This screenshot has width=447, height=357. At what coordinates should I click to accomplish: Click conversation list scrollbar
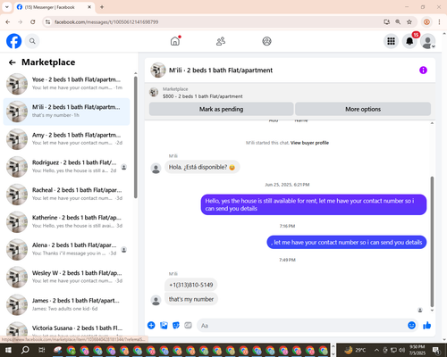tap(136, 137)
